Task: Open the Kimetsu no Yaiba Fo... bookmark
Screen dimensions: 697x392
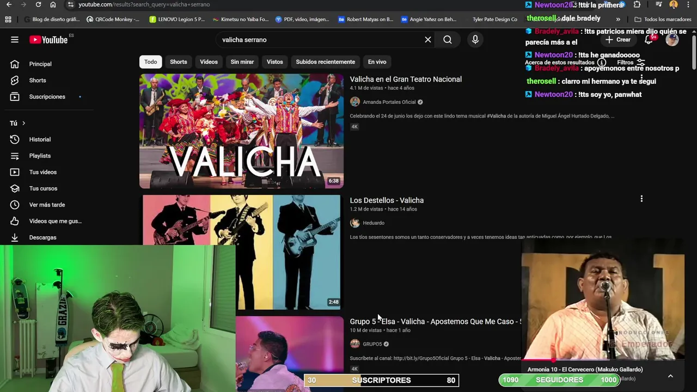Action: pos(241,20)
